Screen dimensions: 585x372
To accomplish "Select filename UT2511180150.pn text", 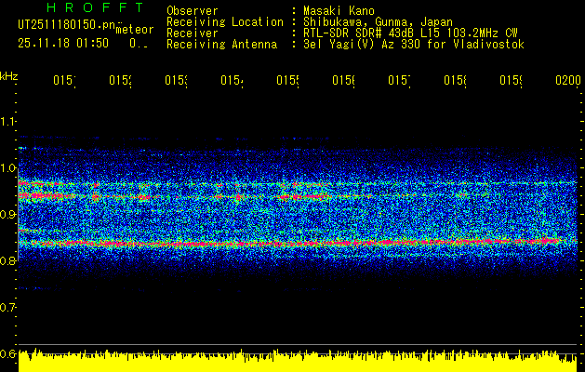I will coord(66,24).
